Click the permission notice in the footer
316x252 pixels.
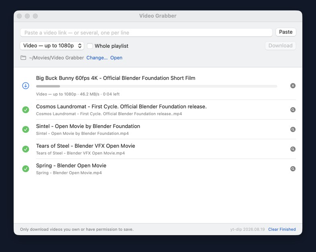pyautogui.click(x=77, y=230)
